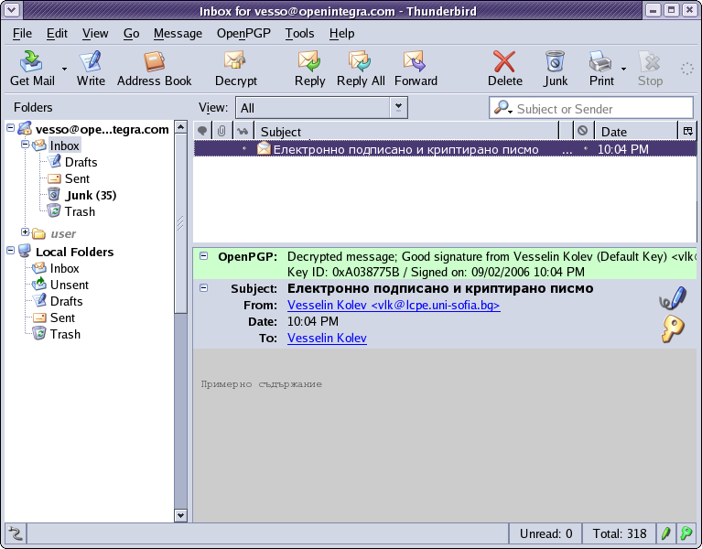The image size is (702, 549).
Task: Sort messages by Subject column
Action: coord(406,131)
